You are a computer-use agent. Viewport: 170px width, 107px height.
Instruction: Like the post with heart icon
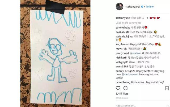coord(118,88)
